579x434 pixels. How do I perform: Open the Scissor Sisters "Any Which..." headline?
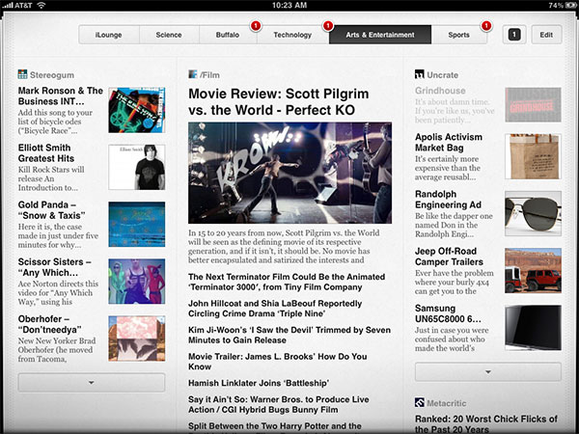54,267
